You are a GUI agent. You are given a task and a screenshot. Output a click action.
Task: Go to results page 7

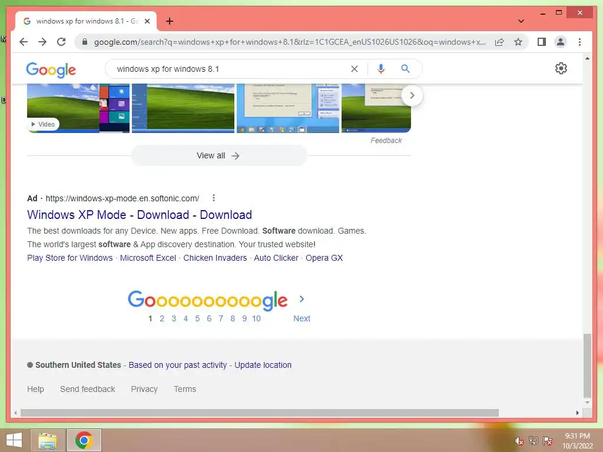[x=221, y=318]
